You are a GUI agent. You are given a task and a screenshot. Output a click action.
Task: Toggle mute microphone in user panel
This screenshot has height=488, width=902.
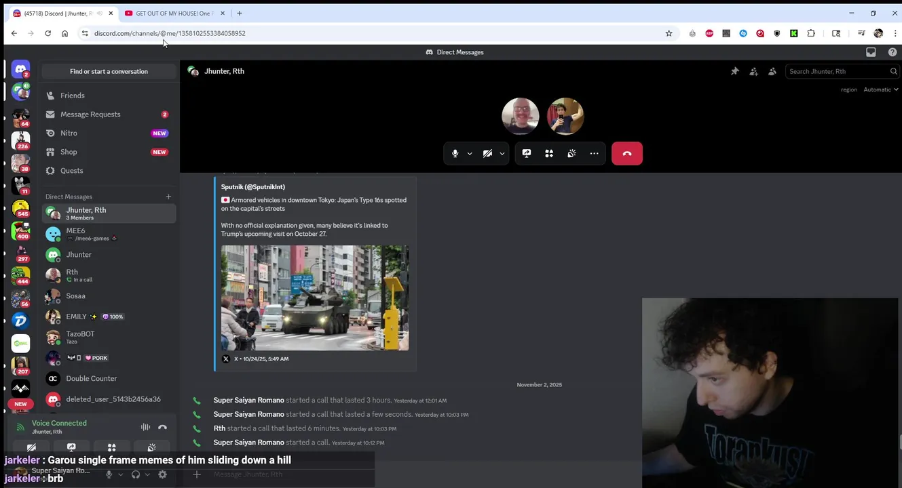(109, 474)
